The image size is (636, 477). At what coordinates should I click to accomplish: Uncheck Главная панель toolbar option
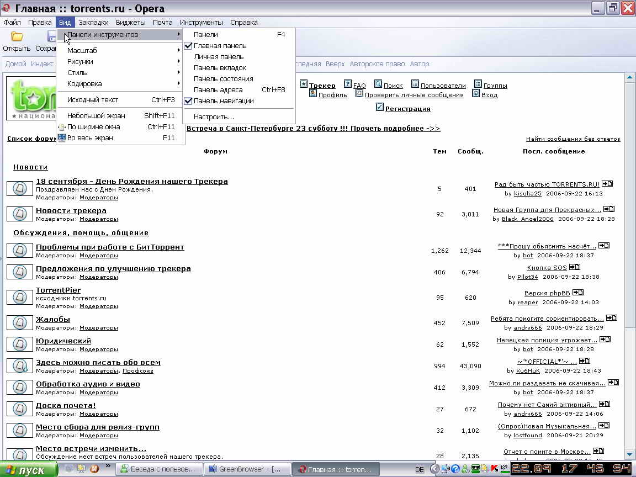[239, 46]
